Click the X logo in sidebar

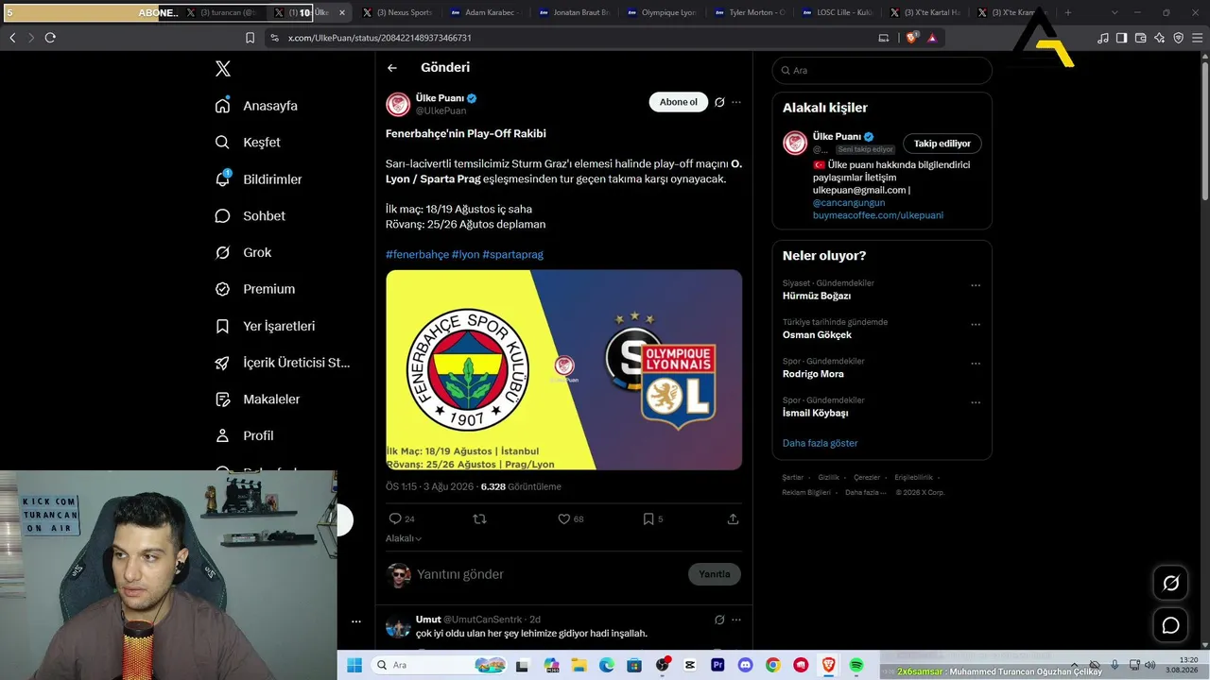click(223, 69)
